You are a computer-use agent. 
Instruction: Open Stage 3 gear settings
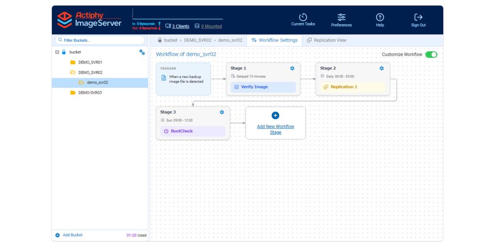pos(221,112)
